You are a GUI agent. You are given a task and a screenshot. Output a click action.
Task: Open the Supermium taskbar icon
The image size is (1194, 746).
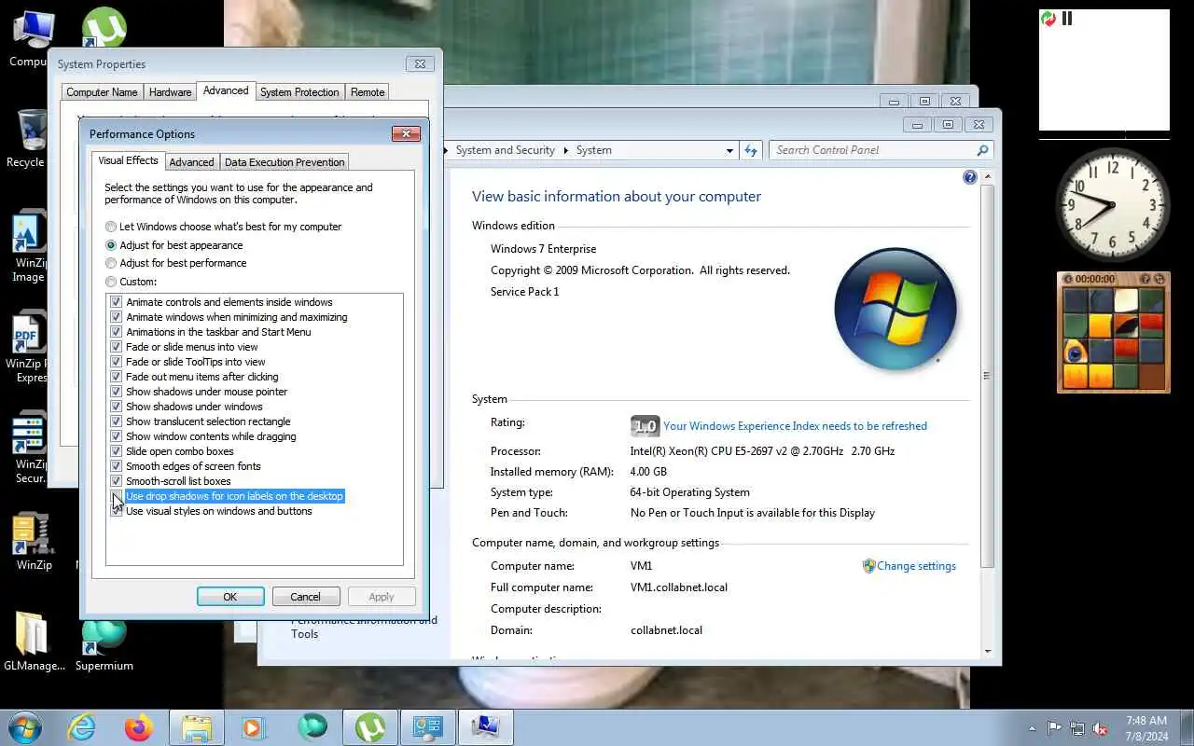312,727
